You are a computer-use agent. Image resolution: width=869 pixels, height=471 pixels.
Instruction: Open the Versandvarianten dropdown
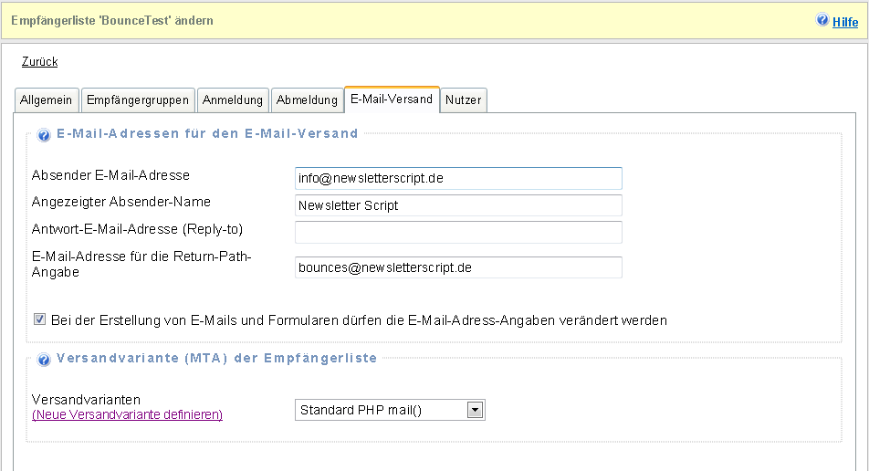click(x=390, y=410)
